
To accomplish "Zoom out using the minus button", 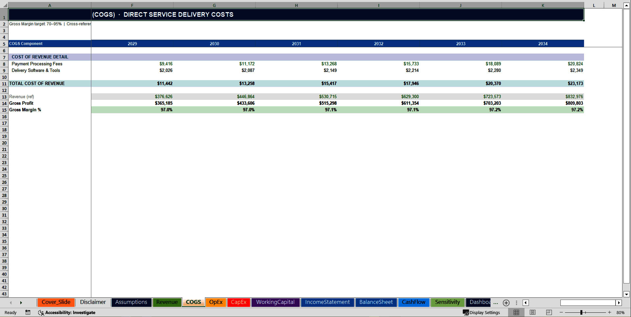I will tap(560, 312).
